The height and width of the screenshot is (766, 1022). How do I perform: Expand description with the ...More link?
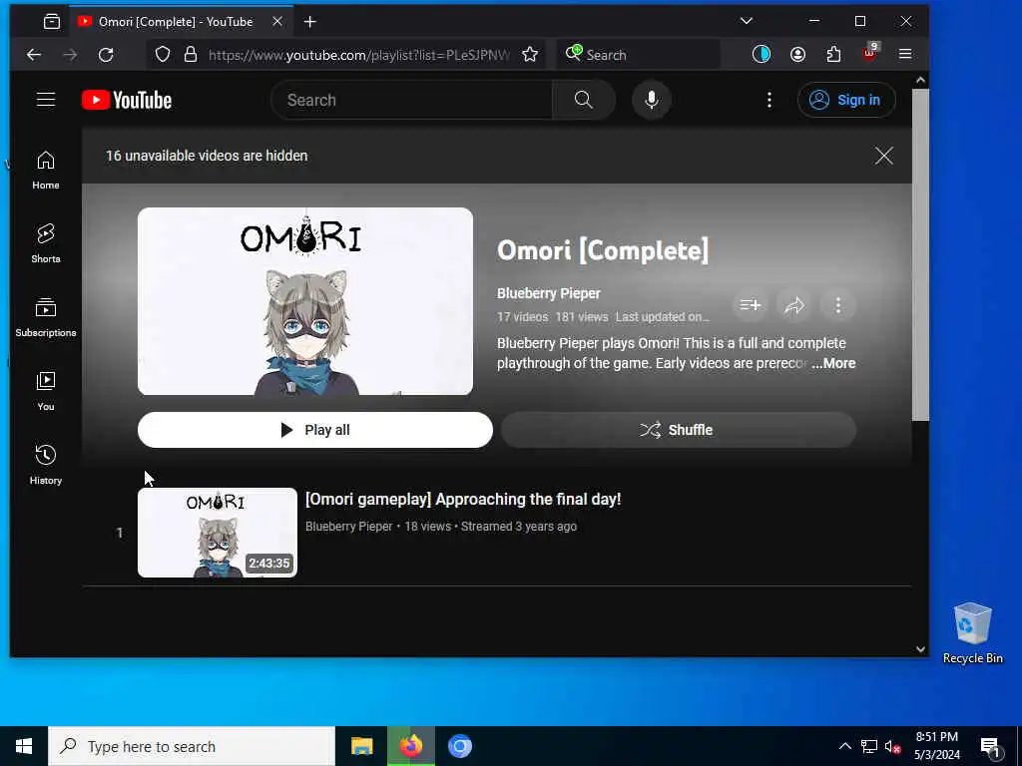pyautogui.click(x=833, y=363)
